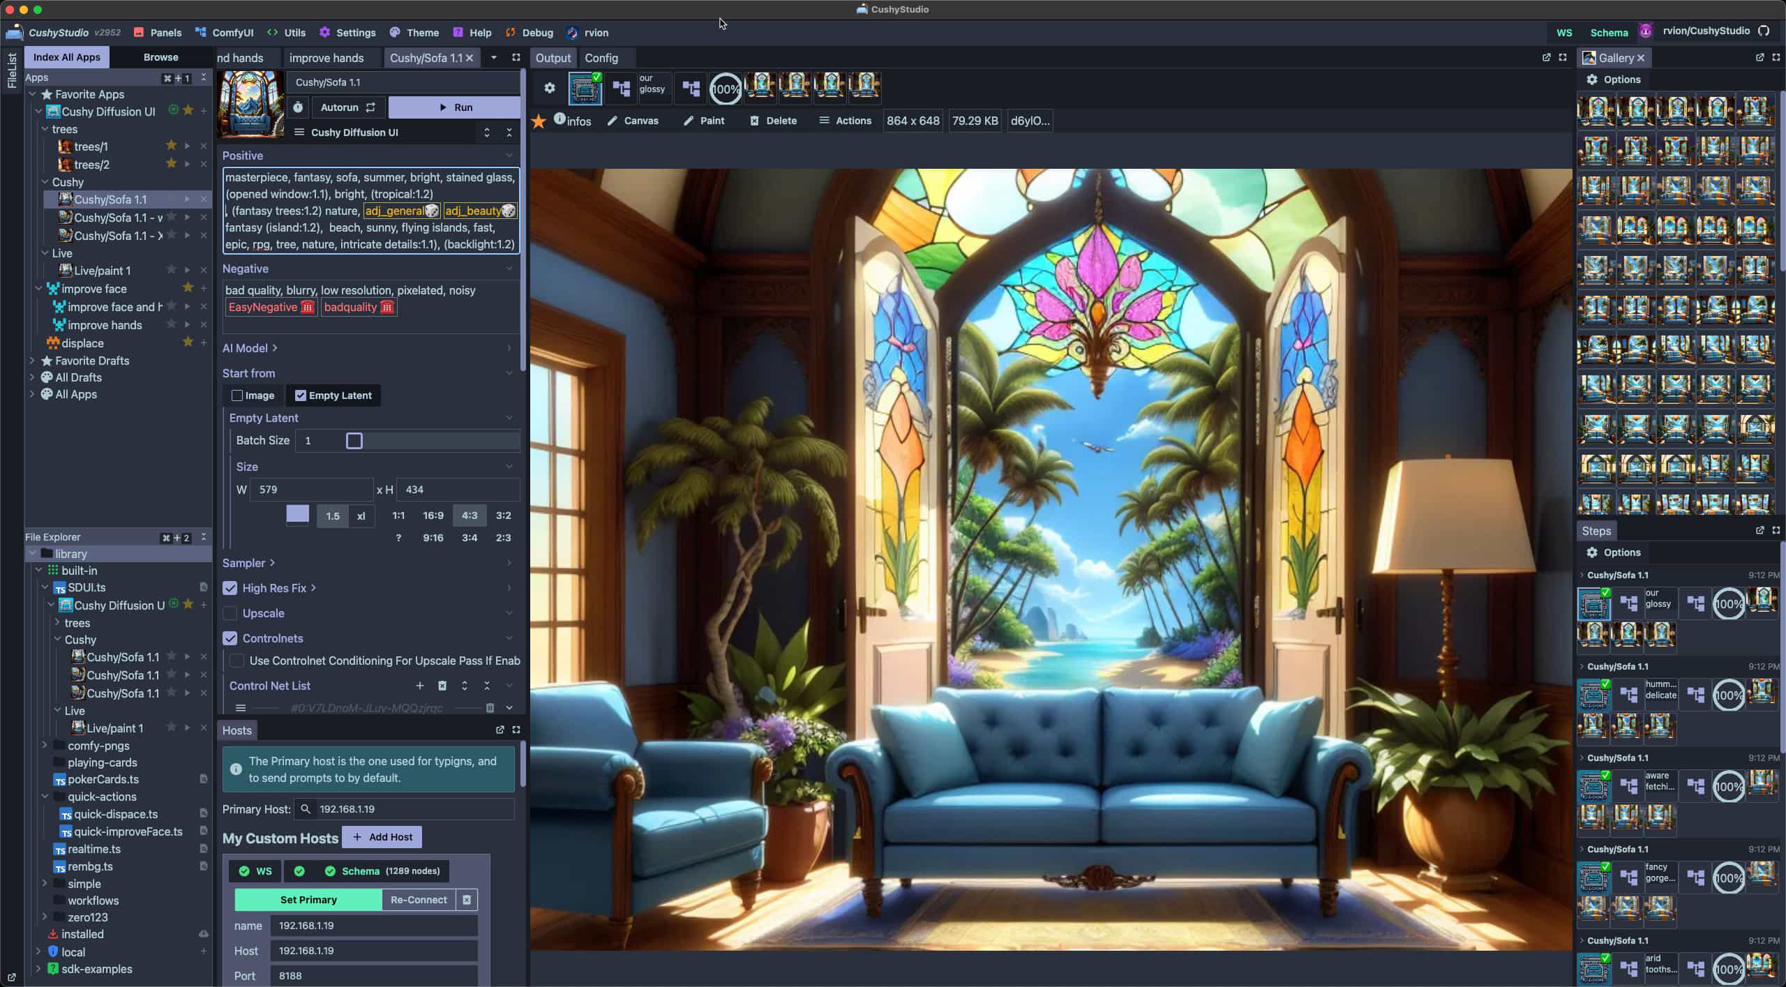Open the output settings gear icon
The width and height of the screenshot is (1786, 987).
click(550, 88)
